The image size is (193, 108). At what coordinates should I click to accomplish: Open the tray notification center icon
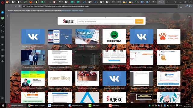click(177, 105)
